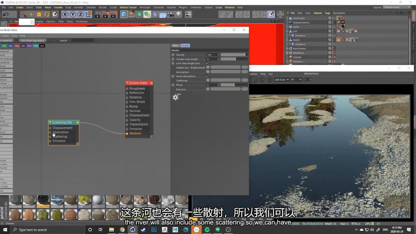
Task: Click the spline Pen tool icon
Action: point(132,14)
